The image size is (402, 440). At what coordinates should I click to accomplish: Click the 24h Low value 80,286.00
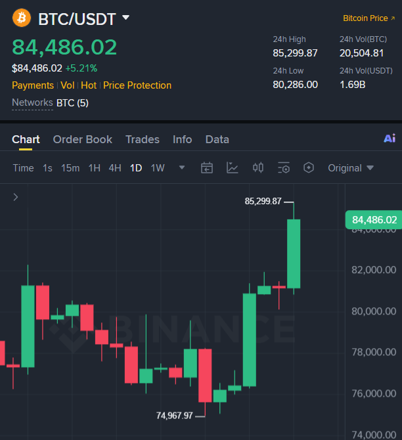pyautogui.click(x=295, y=85)
